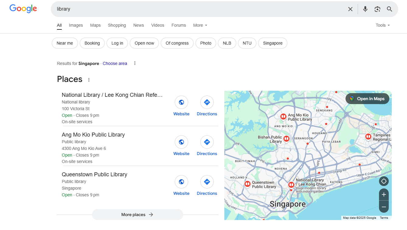Open Google Lens image search icon

coord(377,9)
